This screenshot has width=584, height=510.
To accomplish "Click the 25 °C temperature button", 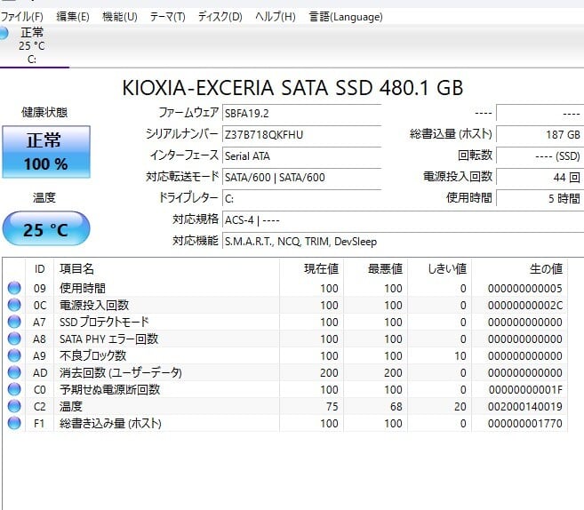I will tap(46, 228).
